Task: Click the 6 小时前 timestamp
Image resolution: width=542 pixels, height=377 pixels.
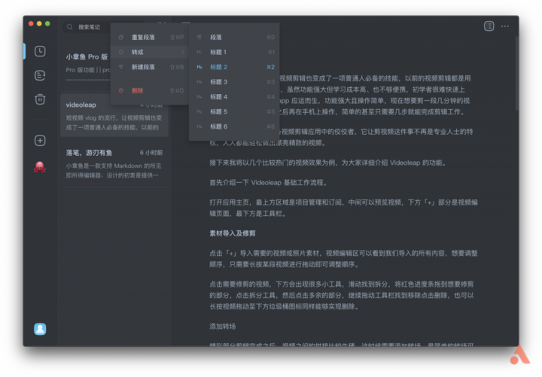Action: [x=151, y=153]
